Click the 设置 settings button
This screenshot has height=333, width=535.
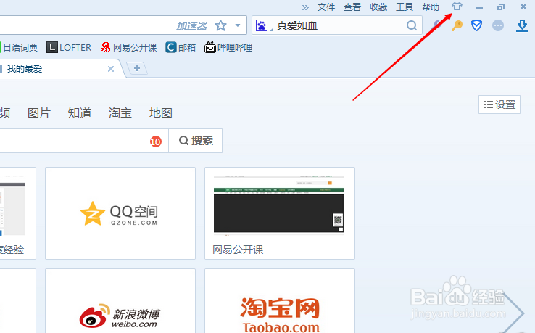coord(499,104)
